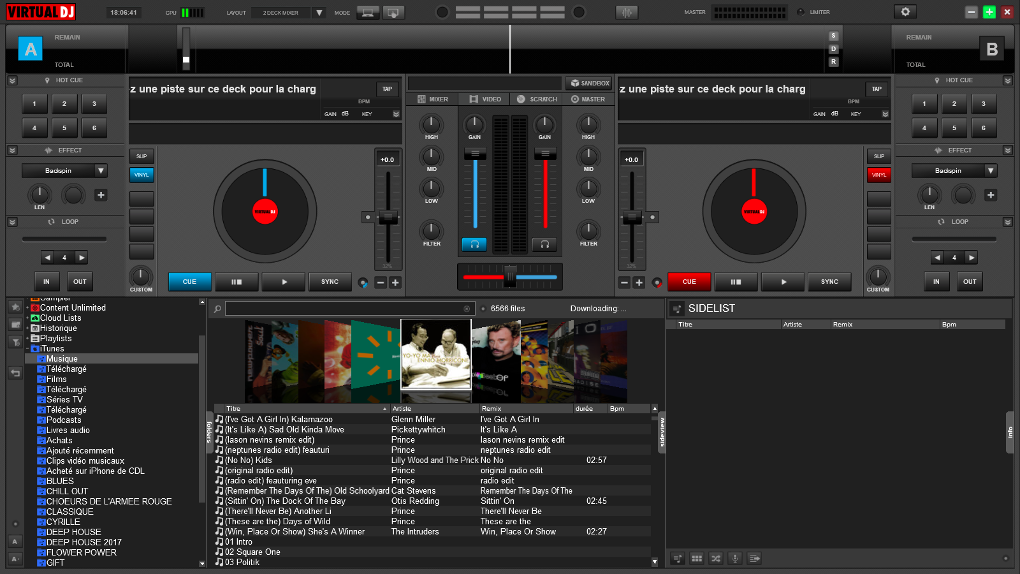Toggle VINYL mode on right deck

tap(878, 175)
